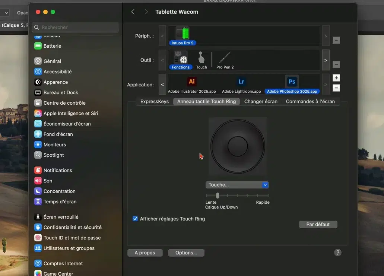This screenshot has width=384, height=276.
Task: Open Comptes Internet settings
Action: pos(58,263)
